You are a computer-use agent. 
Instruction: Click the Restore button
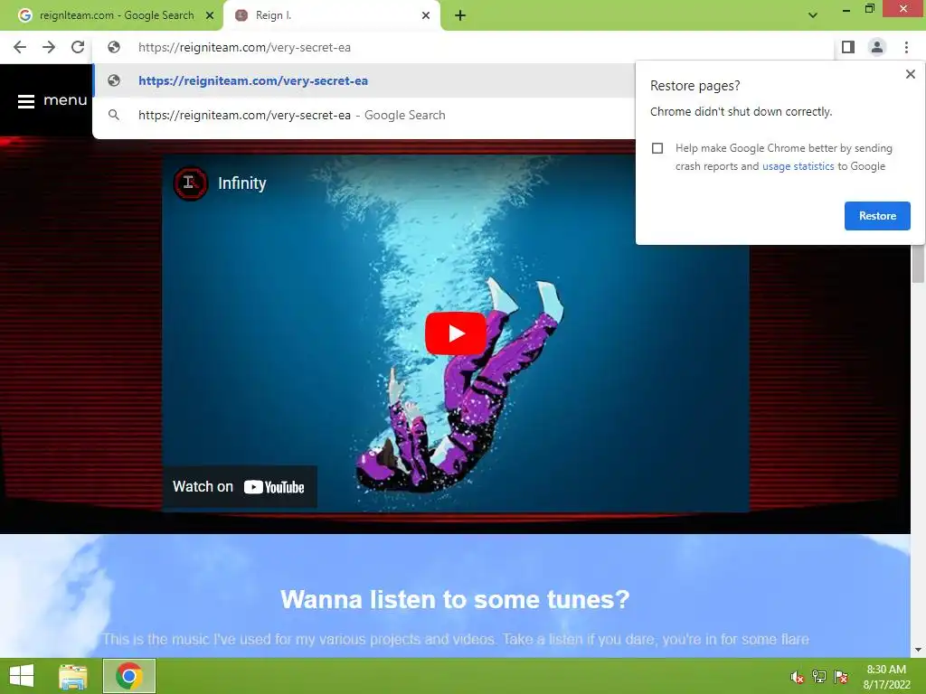tap(877, 216)
